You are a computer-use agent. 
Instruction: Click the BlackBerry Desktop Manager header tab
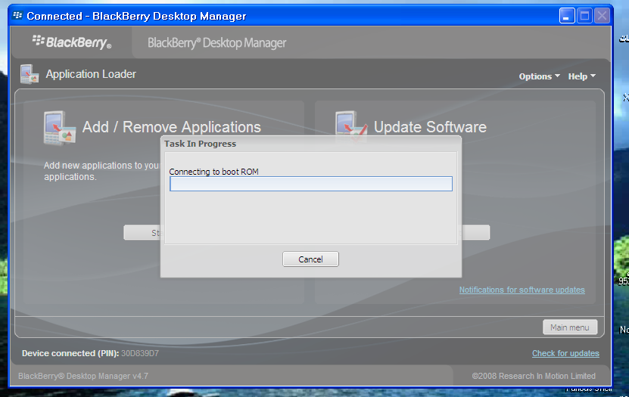point(217,43)
